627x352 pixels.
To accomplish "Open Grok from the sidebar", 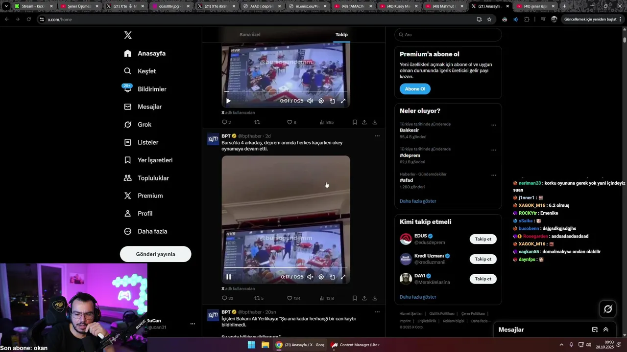I will coord(138,125).
